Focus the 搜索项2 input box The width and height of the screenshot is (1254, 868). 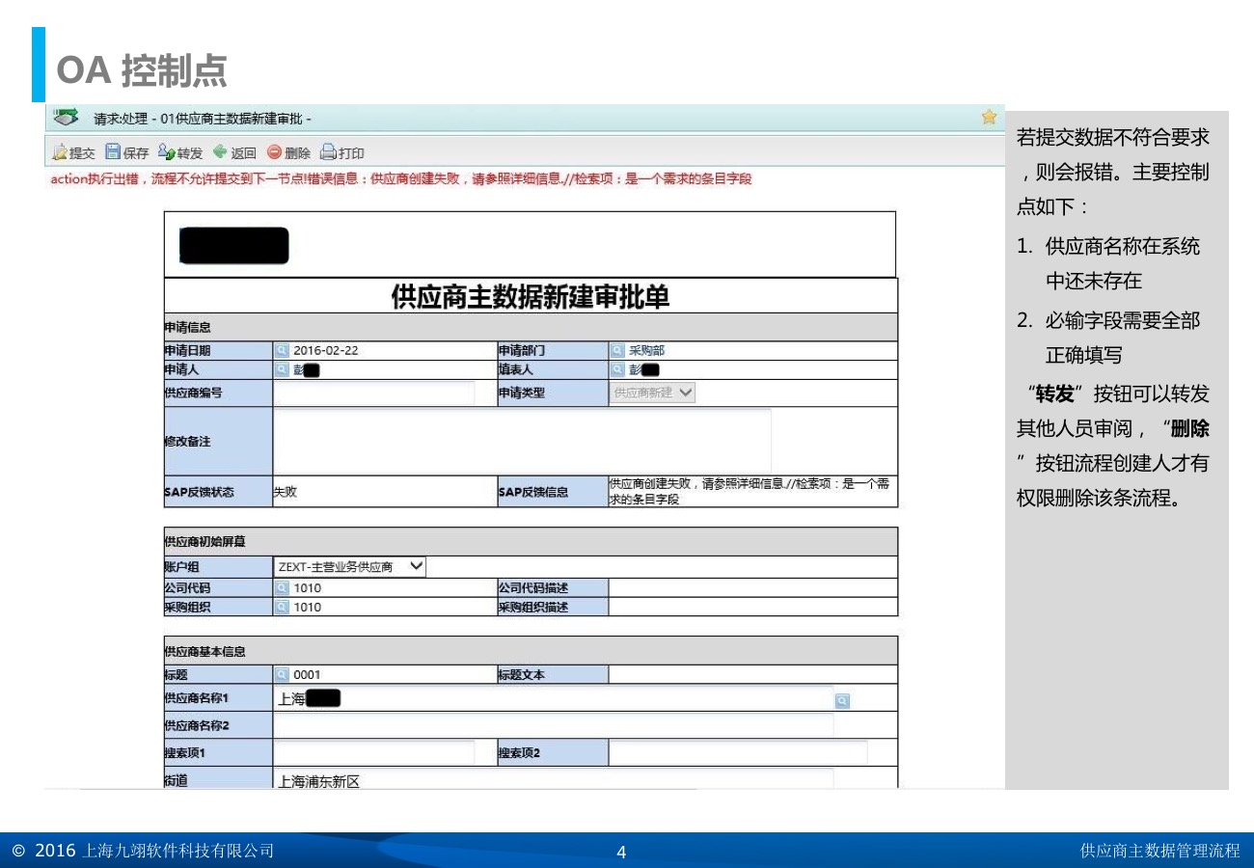pos(738,752)
